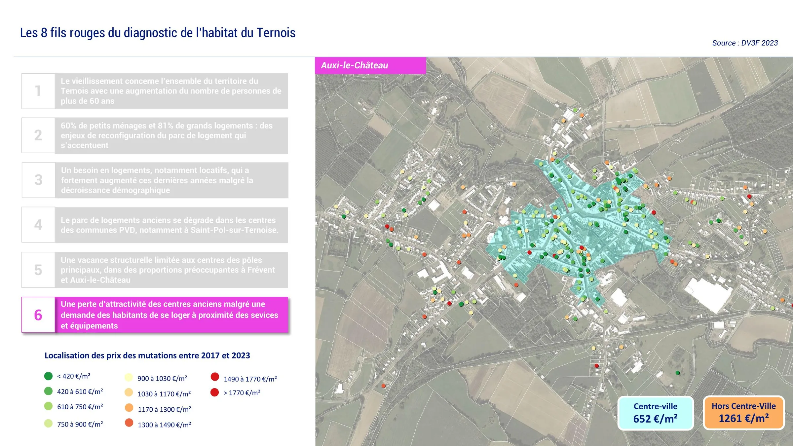This screenshot has height=446, width=793.
Task: Click the '< 420 €/m²' legend label
Action: pyautogui.click(x=74, y=376)
